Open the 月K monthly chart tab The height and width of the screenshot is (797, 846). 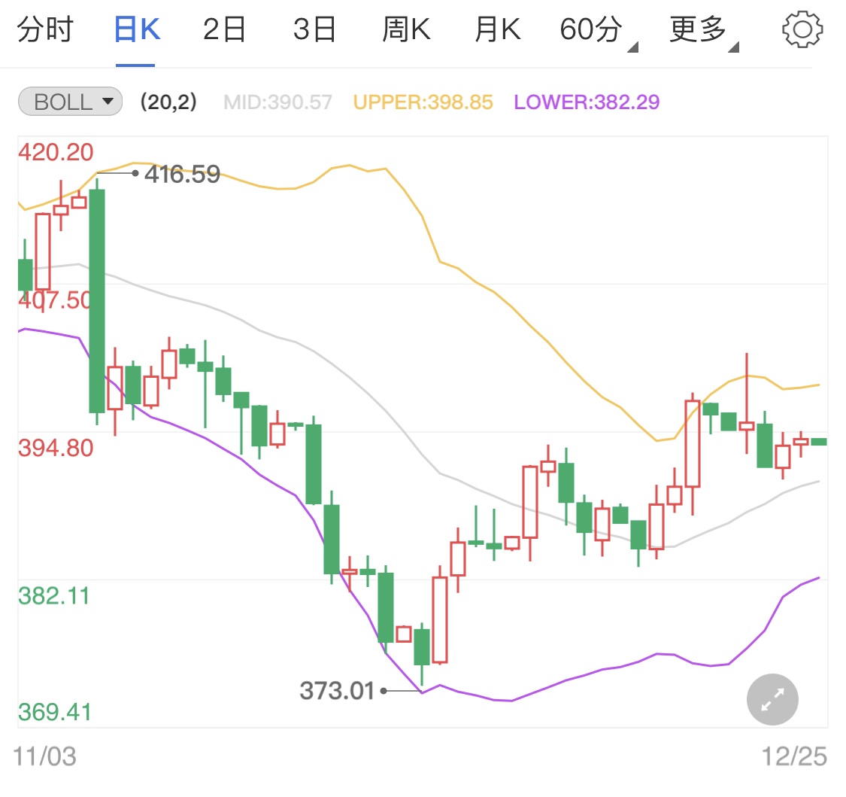498,29
